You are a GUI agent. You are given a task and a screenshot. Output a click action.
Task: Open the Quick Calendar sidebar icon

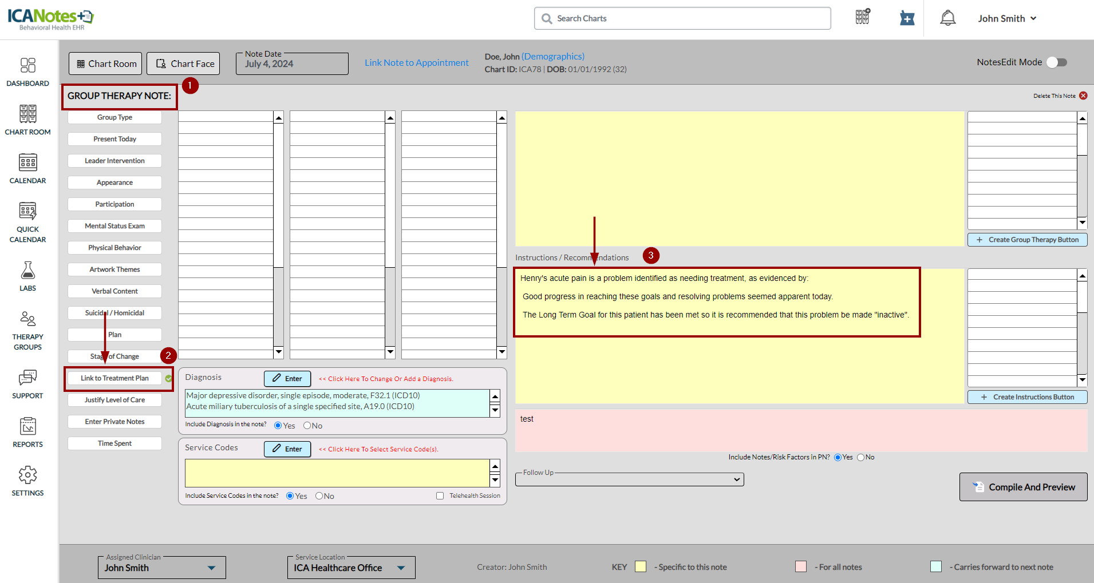[x=27, y=222]
